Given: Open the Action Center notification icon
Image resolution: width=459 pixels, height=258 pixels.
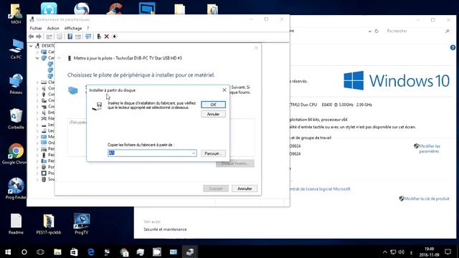Looking at the screenshot, I should [x=448, y=252].
